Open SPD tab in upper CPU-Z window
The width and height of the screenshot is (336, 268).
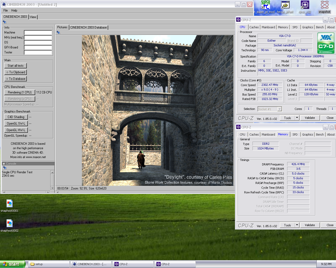tap(295, 27)
